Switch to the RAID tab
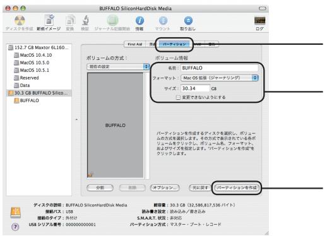 tap(198, 44)
